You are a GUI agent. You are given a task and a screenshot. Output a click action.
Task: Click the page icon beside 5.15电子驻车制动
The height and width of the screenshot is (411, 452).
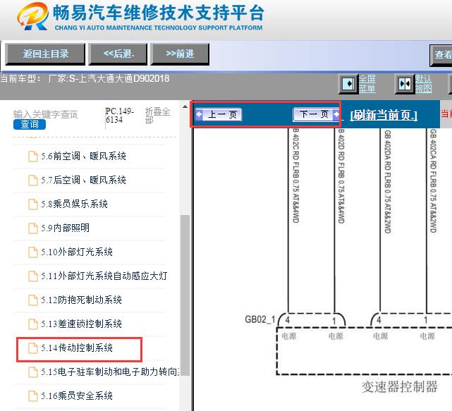pyautogui.click(x=33, y=372)
